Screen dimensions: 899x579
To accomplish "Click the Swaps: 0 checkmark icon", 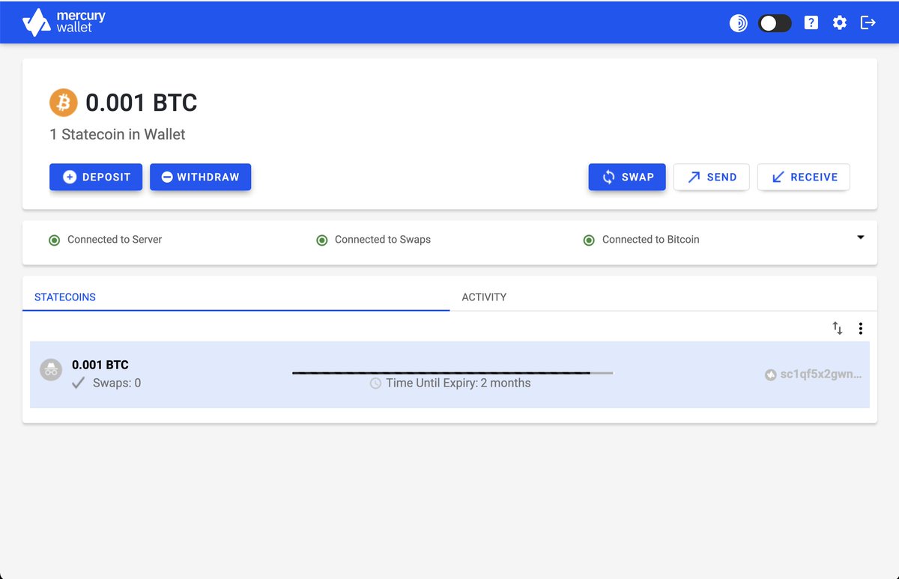I will 79,383.
